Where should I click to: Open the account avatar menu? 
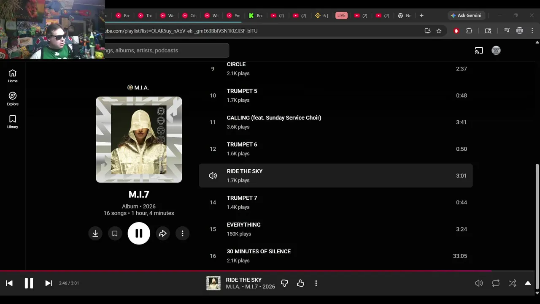pyautogui.click(x=496, y=51)
